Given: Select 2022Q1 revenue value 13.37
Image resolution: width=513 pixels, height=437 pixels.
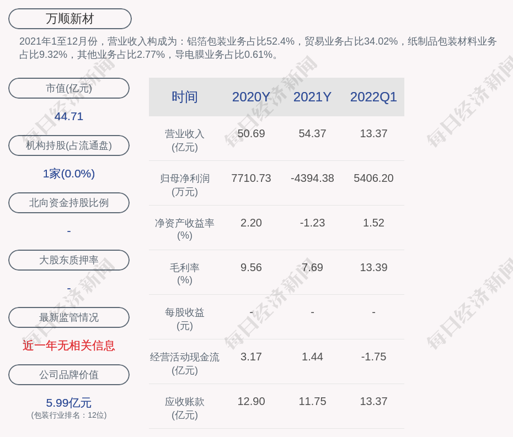Looking at the screenshot, I should 373,133.
